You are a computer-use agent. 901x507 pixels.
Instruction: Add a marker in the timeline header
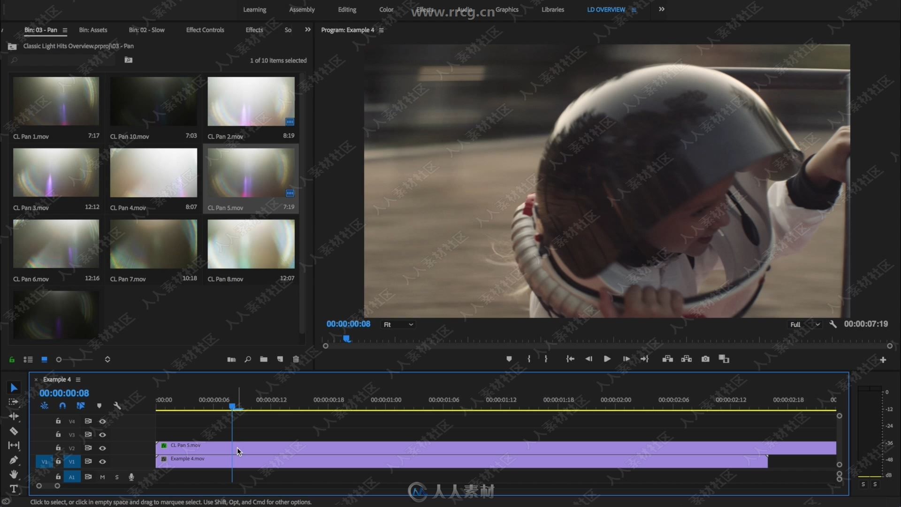(99, 406)
